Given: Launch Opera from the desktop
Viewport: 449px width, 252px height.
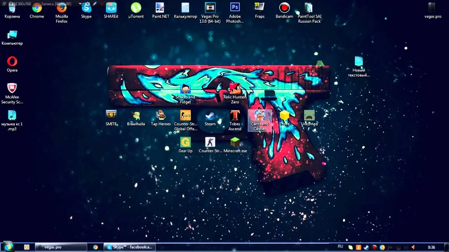Looking at the screenshot, I should point(12,64).
